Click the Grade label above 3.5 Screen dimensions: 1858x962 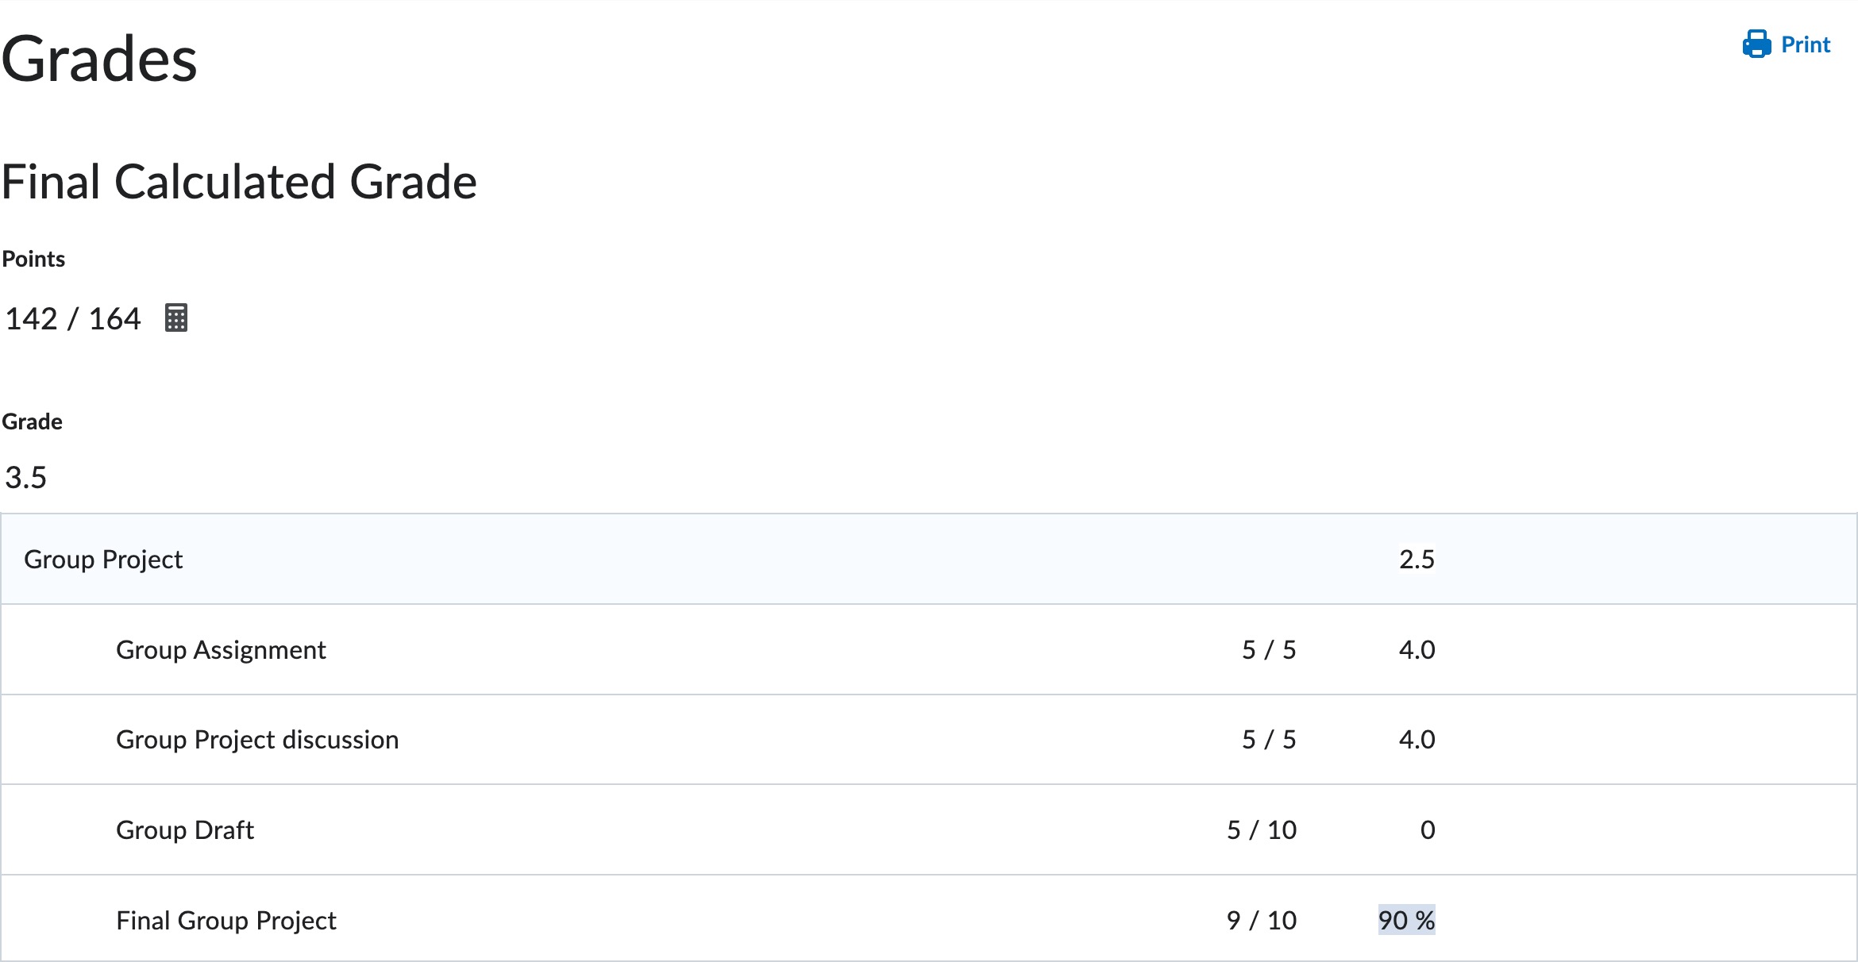[32, 421]
